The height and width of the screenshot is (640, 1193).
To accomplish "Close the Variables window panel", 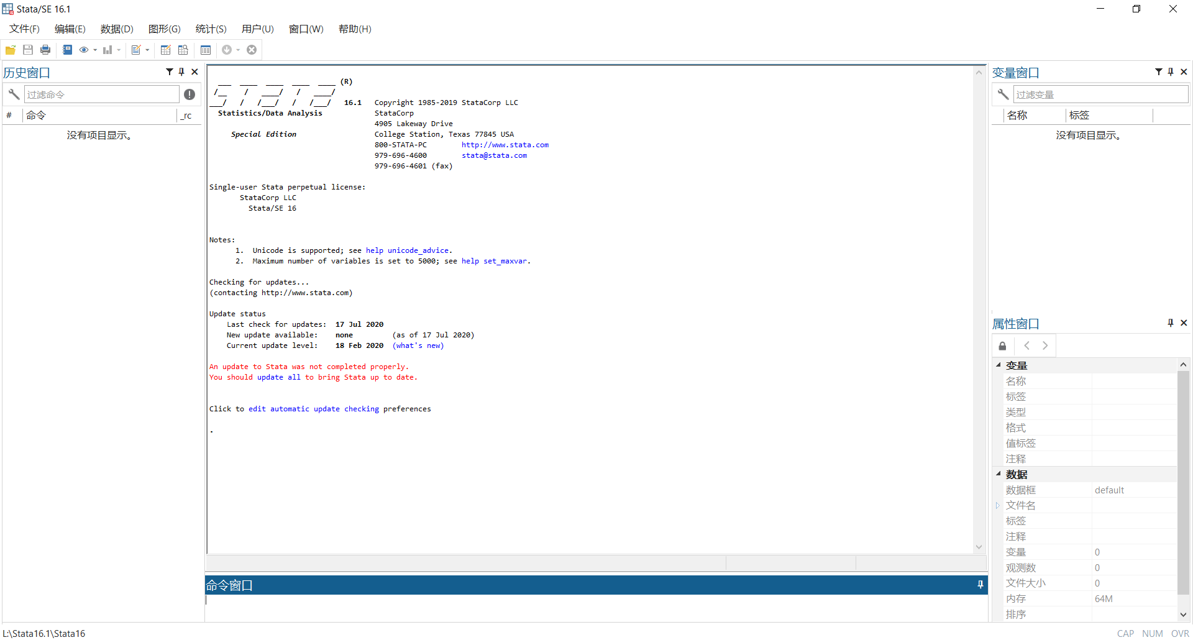I will tap(1184, 72).
